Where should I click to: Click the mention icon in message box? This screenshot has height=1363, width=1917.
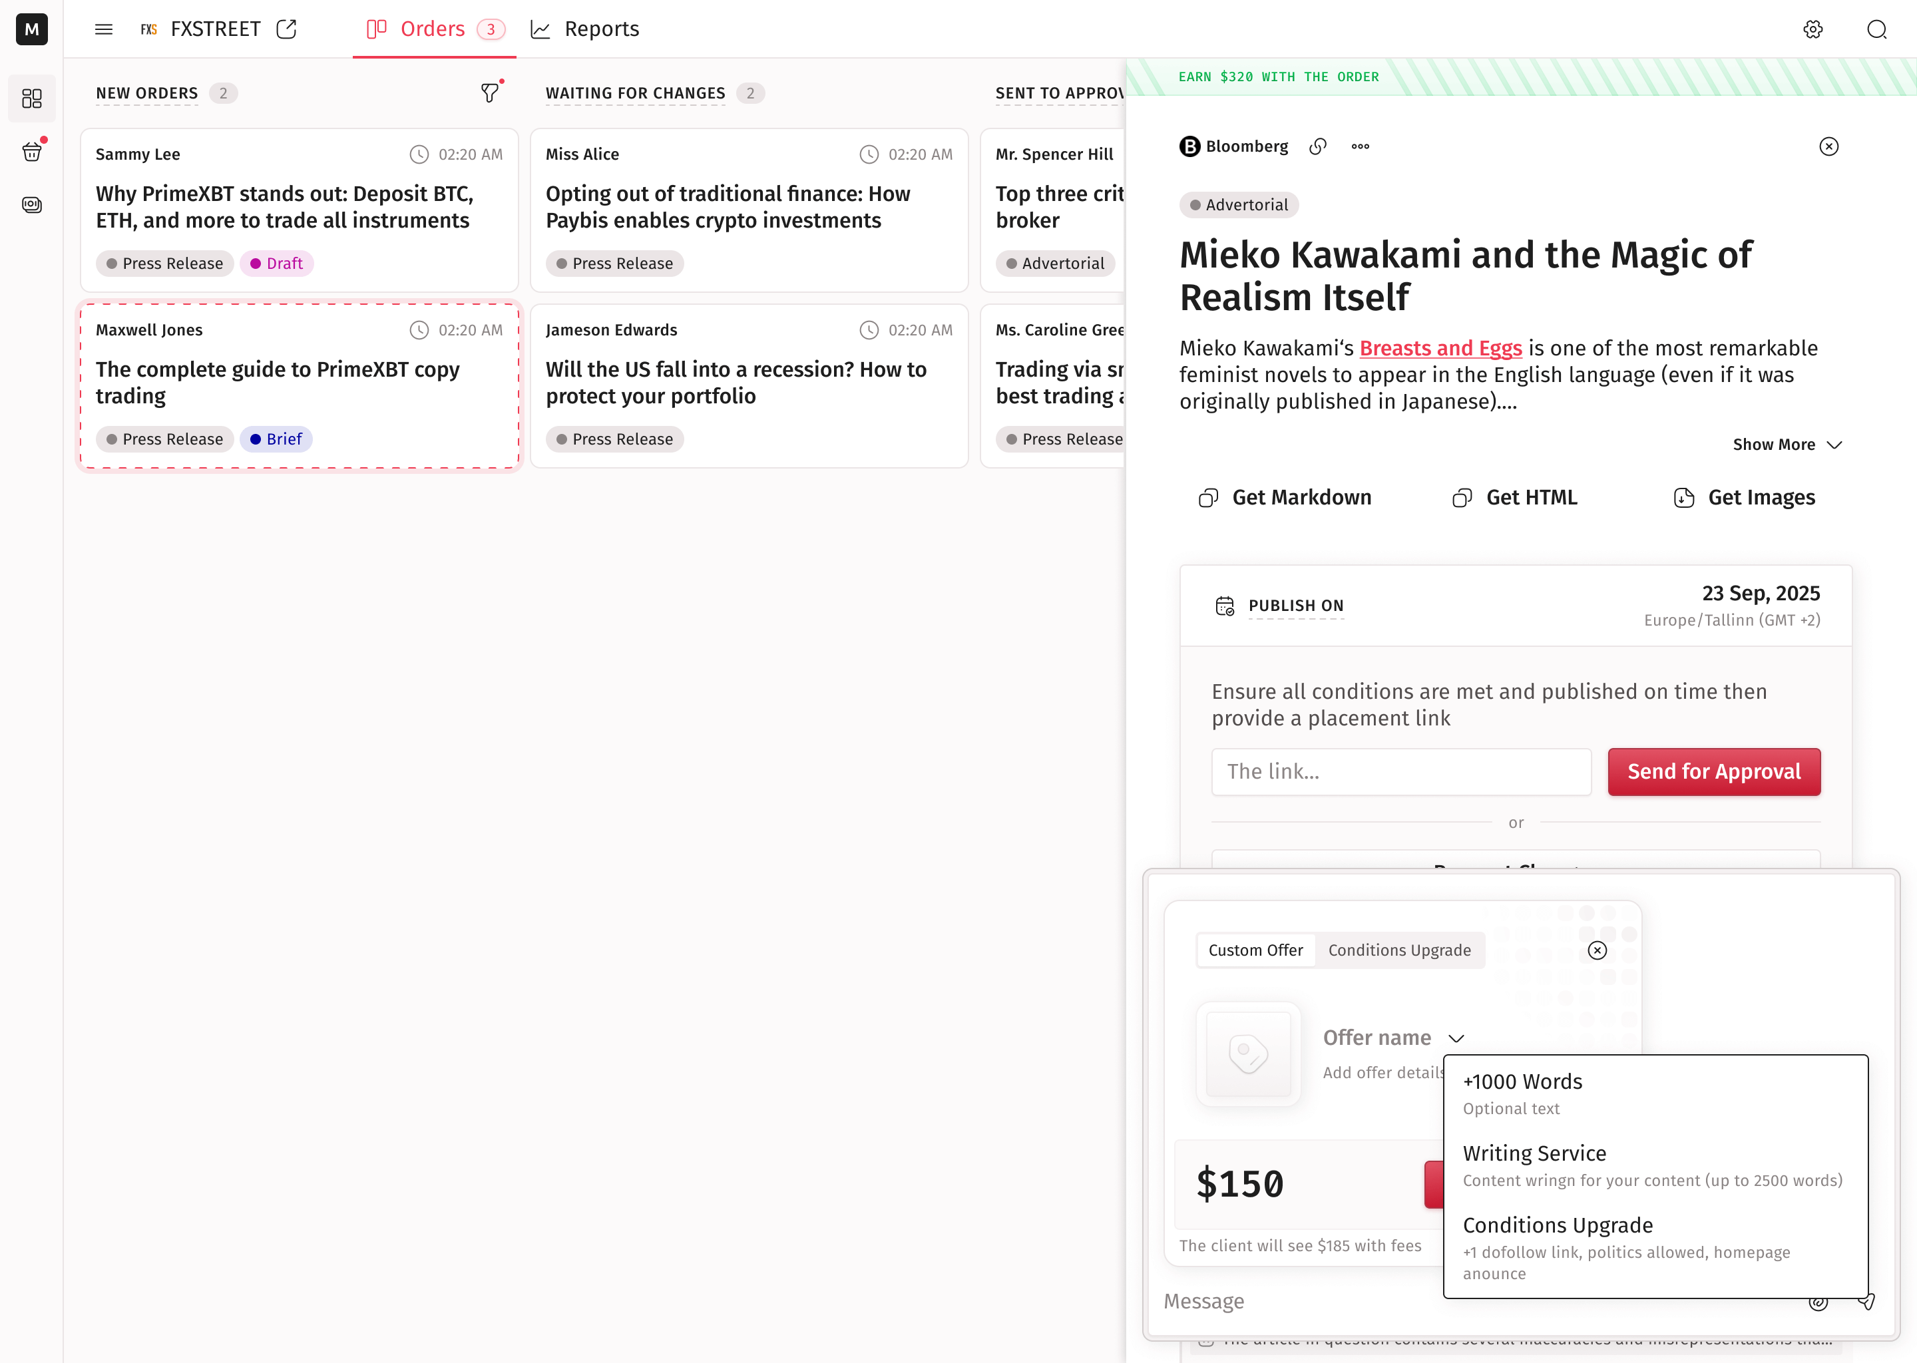pos(1818,1302)
